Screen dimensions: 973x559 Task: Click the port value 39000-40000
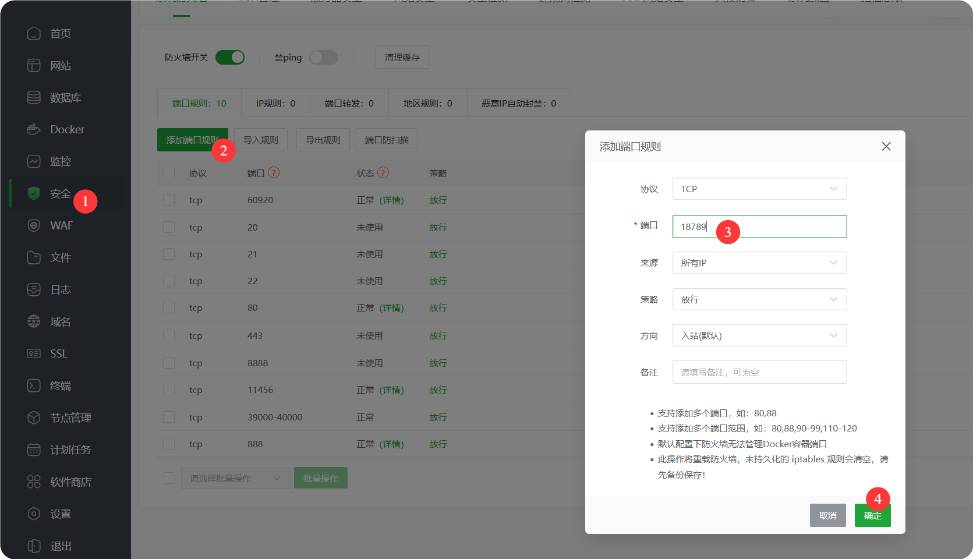pos(275,417)
